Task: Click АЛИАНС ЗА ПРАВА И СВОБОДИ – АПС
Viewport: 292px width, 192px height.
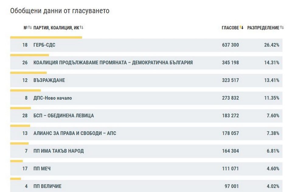Action: click(x=75, y=133)
